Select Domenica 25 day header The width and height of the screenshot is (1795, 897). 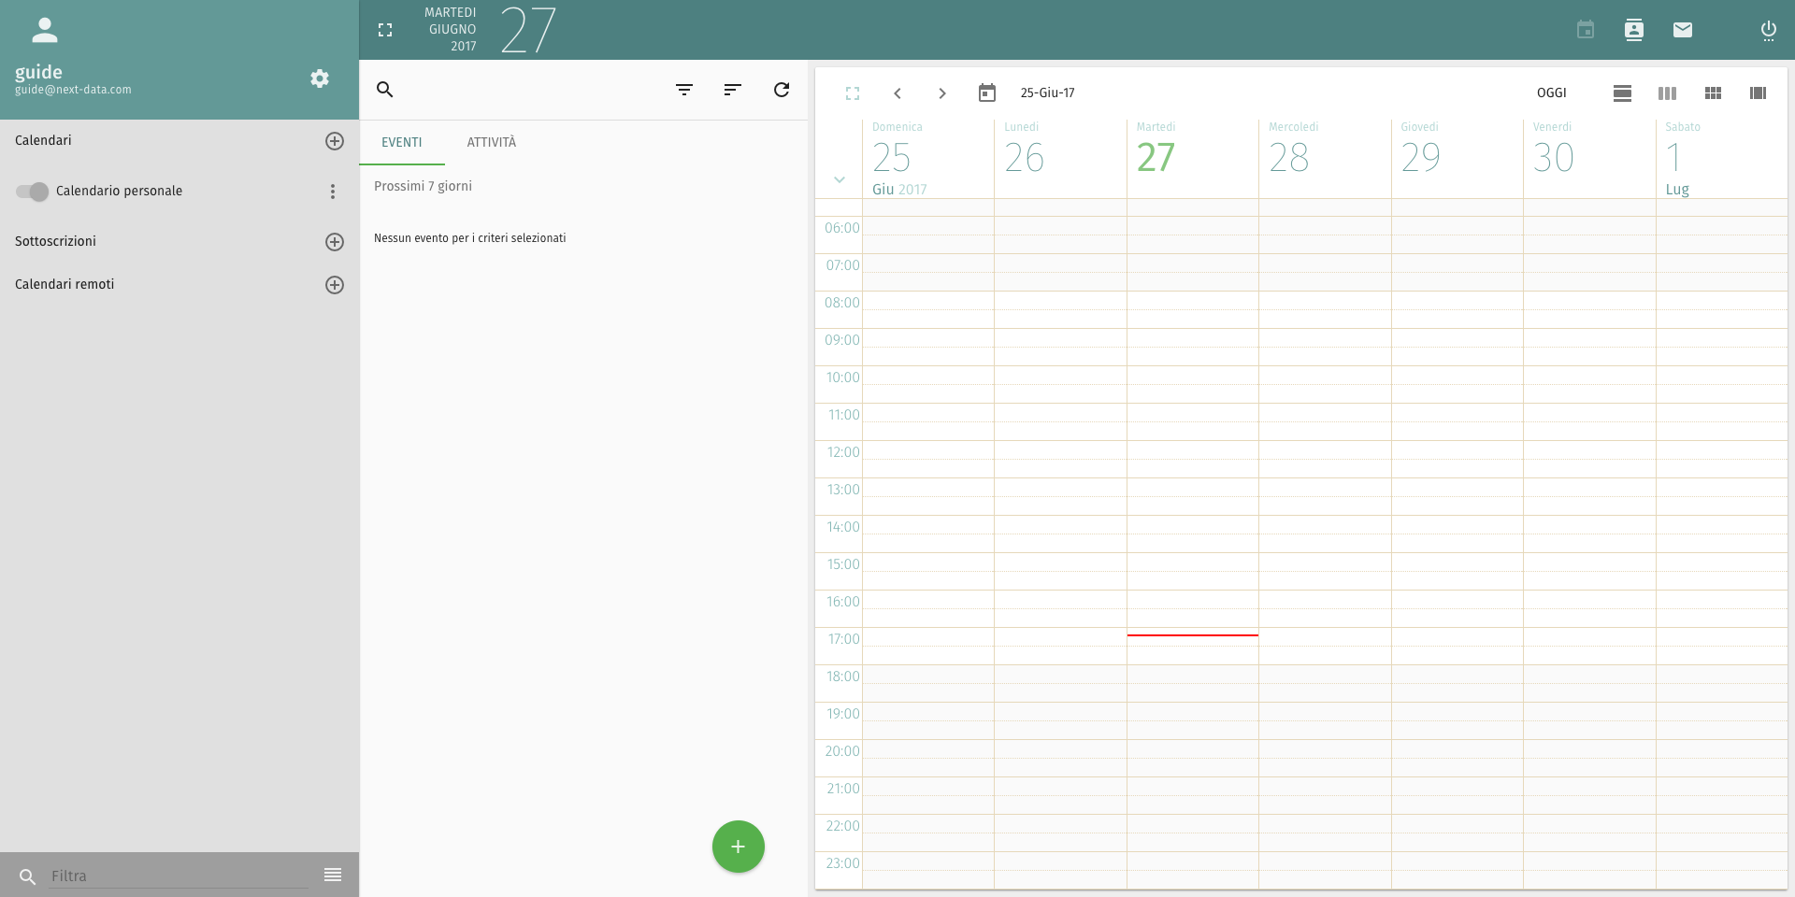tap(928, 159)
